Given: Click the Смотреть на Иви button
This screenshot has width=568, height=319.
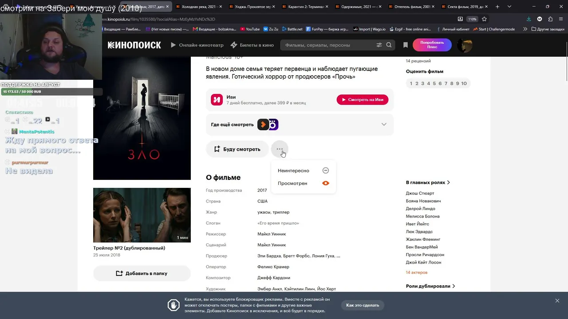Looking at the screenshot, I should pos(363,100).
